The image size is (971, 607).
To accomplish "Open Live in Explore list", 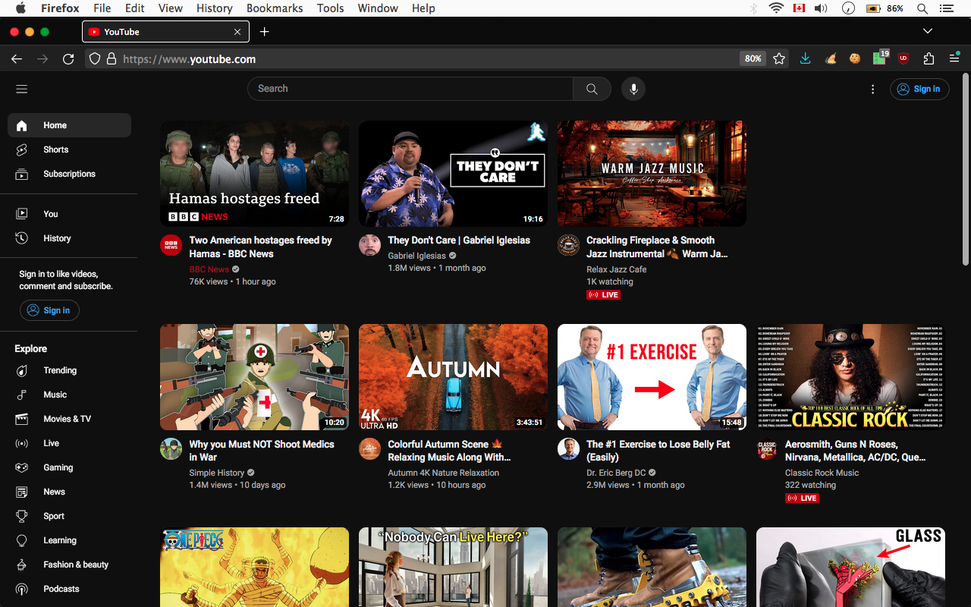I will click(x=69, y=443).
